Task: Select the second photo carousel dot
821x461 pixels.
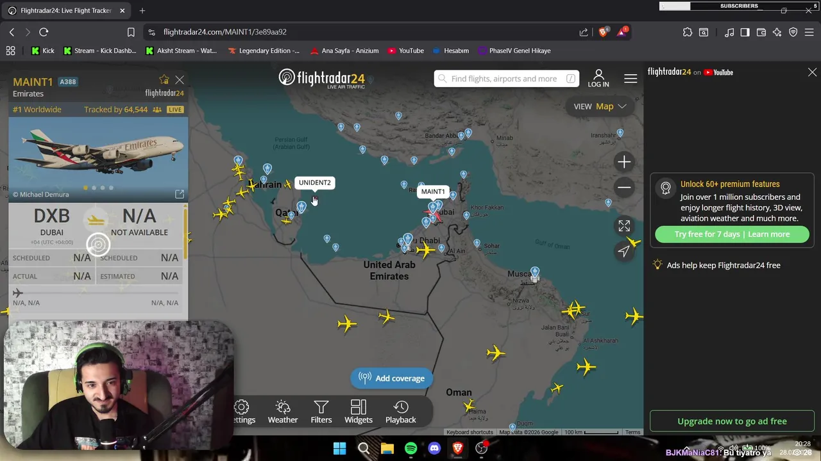Action: [x=94, y=188]
